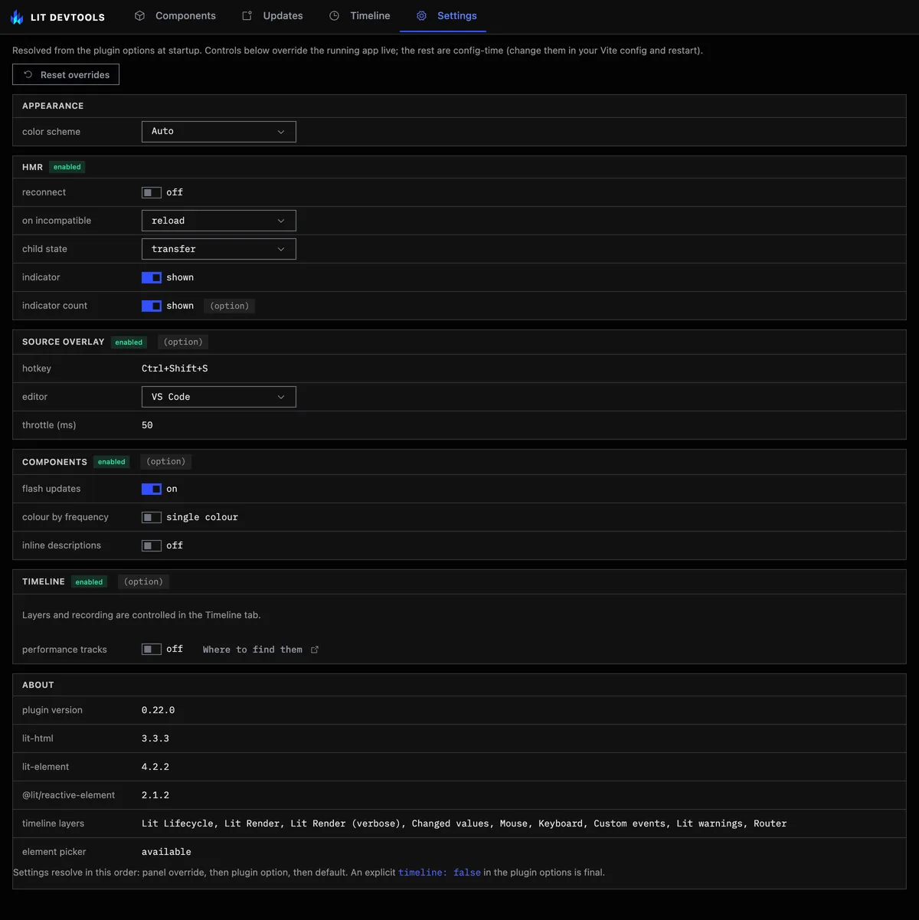The height and width of the screenshot is (920, 919).
Task: Switch to the Updates tab
Action: [x=273, y=15]
